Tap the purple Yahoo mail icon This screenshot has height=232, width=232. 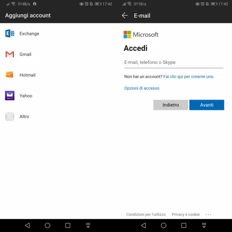(x=10, y=95)
